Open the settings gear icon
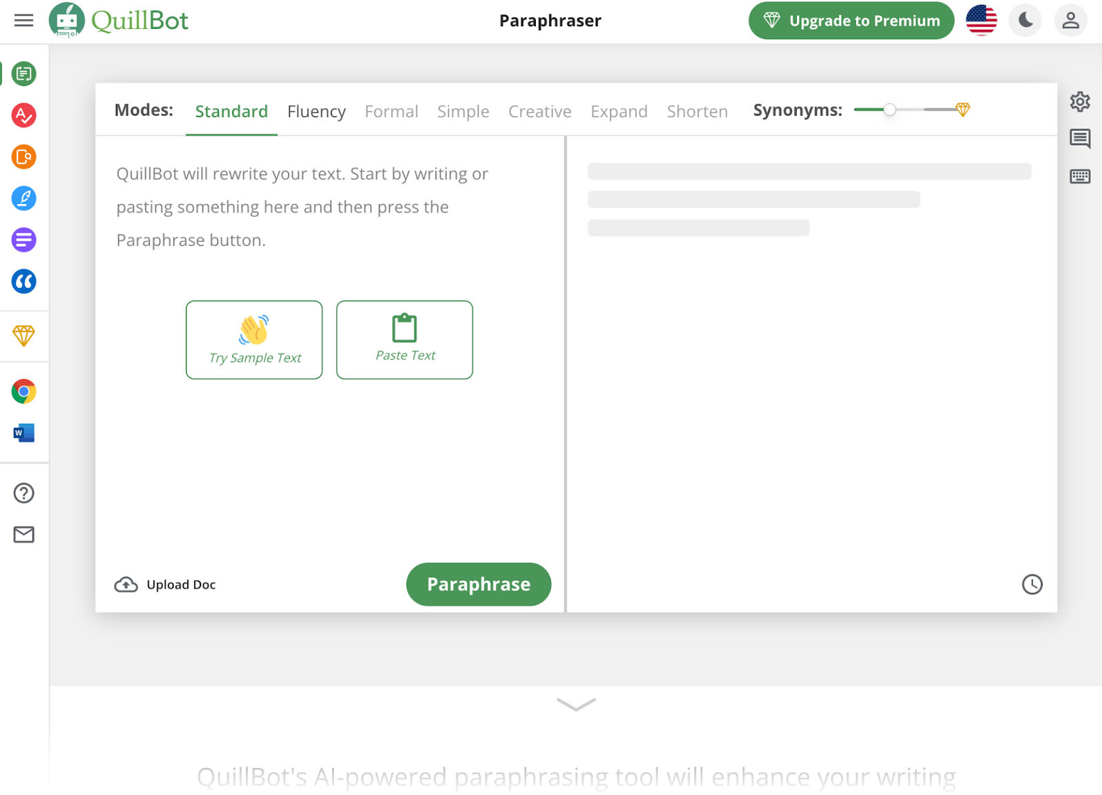The image size is (1102, 795). coord(1080,102)
